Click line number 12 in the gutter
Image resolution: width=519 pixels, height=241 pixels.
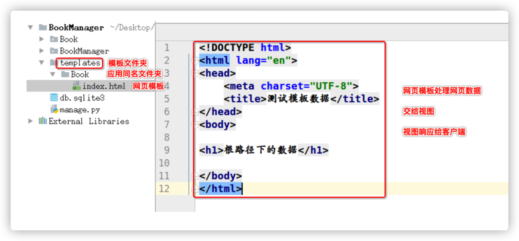tap(164, 189)
